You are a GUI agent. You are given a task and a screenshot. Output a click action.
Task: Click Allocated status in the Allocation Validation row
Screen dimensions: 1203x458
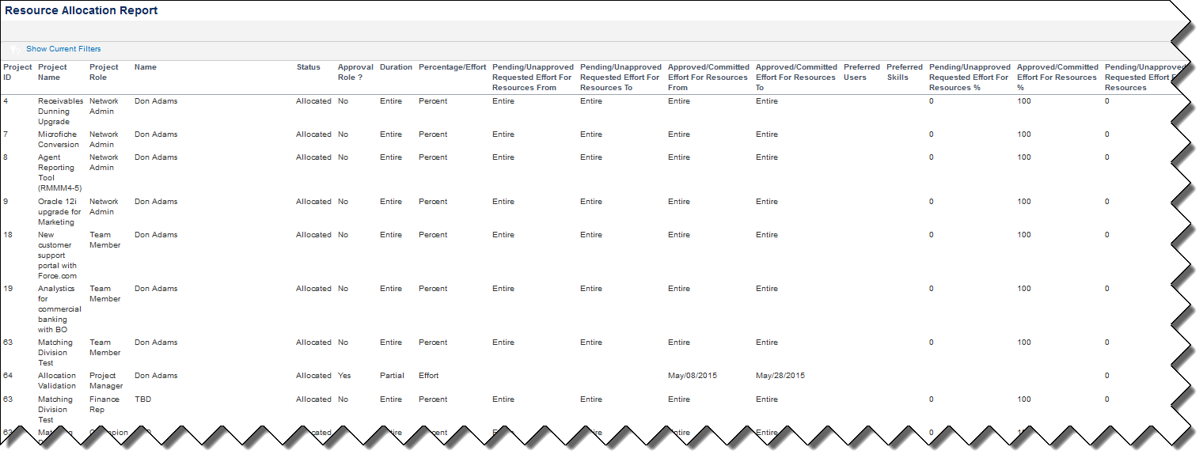click(x=314, y=376)
